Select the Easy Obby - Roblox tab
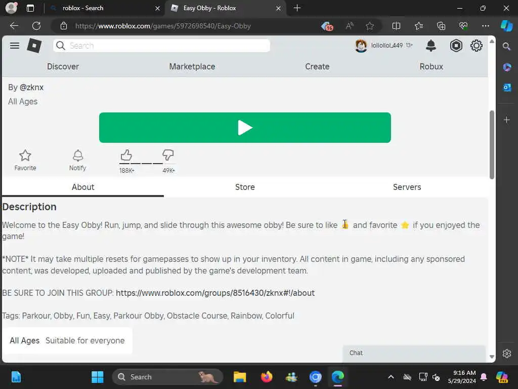Viewport: 518px width, 389px height. (225, 8)
